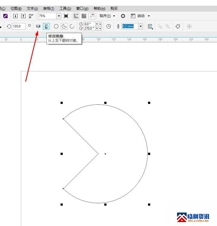Viewport: 217px width, 226px height.
Task: Open the zoom level 75% dropdown
Action: tap(59, 16)
